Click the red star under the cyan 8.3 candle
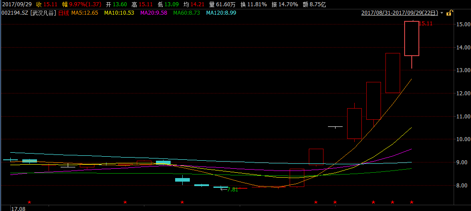The height and width of the screenshot is (211, 471). 182,202
